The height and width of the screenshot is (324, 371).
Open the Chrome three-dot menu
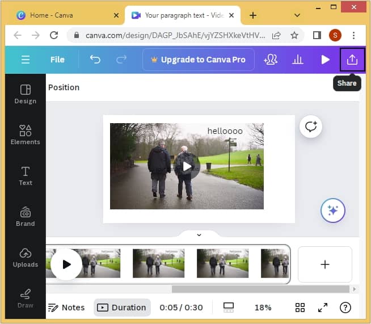(353, 36)
